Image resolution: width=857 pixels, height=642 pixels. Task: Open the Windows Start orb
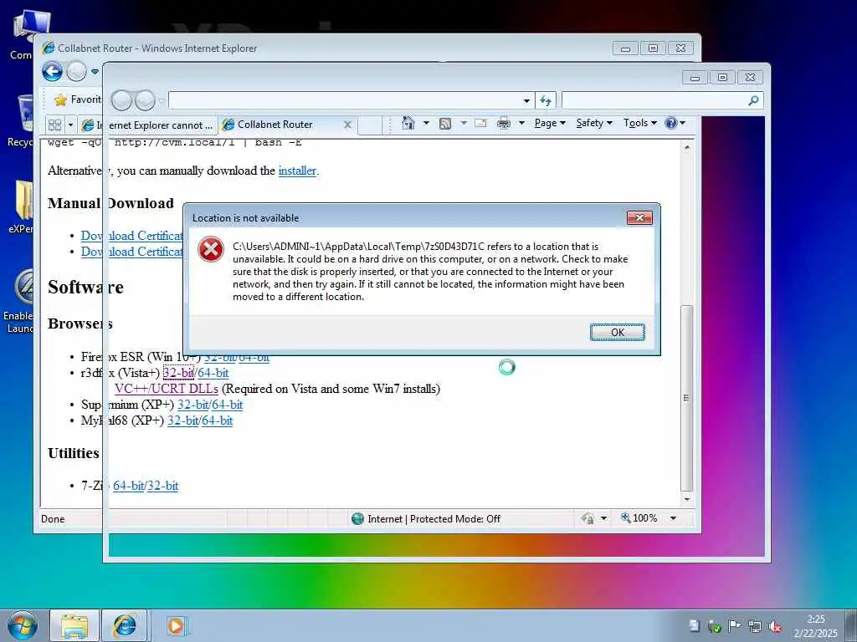point(23,625)
